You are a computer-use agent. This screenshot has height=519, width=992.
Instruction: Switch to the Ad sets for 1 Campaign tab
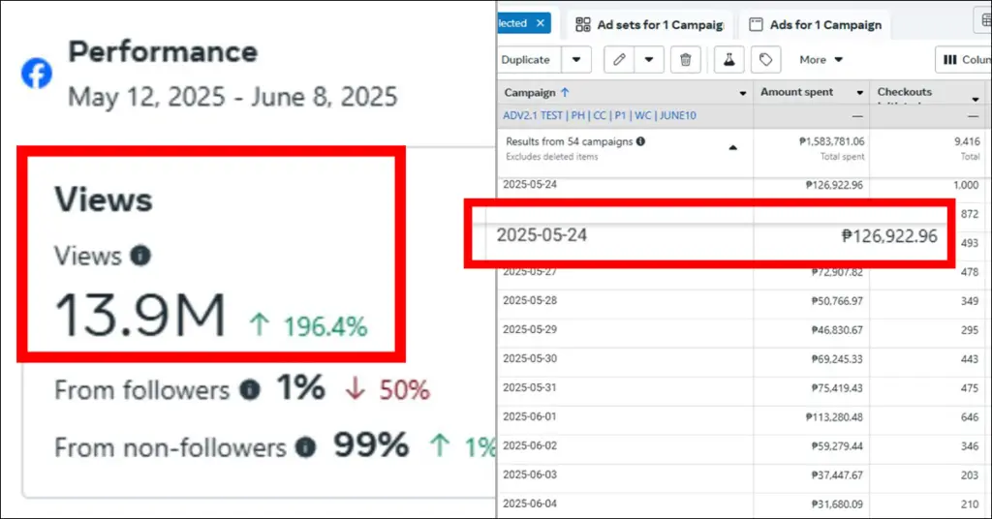[650, 24]
